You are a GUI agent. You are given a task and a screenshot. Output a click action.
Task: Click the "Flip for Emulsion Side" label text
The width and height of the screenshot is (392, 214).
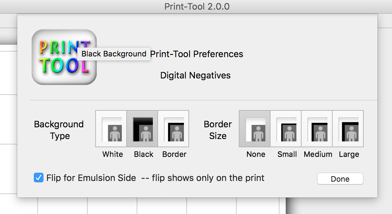tap(91, 178)
